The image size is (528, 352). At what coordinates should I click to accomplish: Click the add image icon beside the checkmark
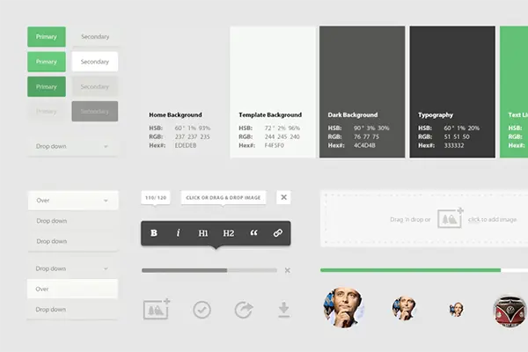pyautogui.click(x=157, y=309)
